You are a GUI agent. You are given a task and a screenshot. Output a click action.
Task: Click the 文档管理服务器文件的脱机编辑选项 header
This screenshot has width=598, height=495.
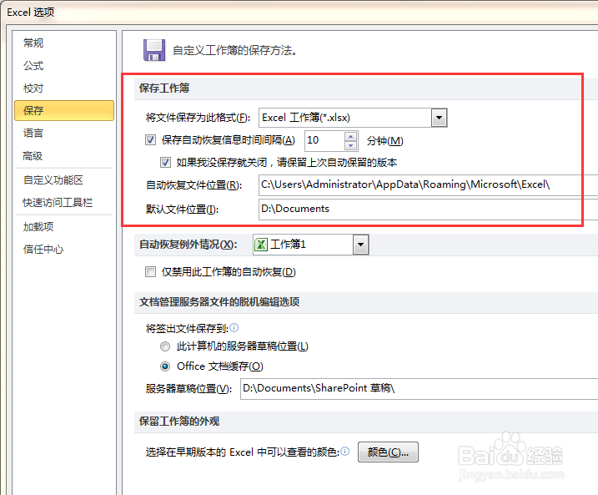click(219, 302)
